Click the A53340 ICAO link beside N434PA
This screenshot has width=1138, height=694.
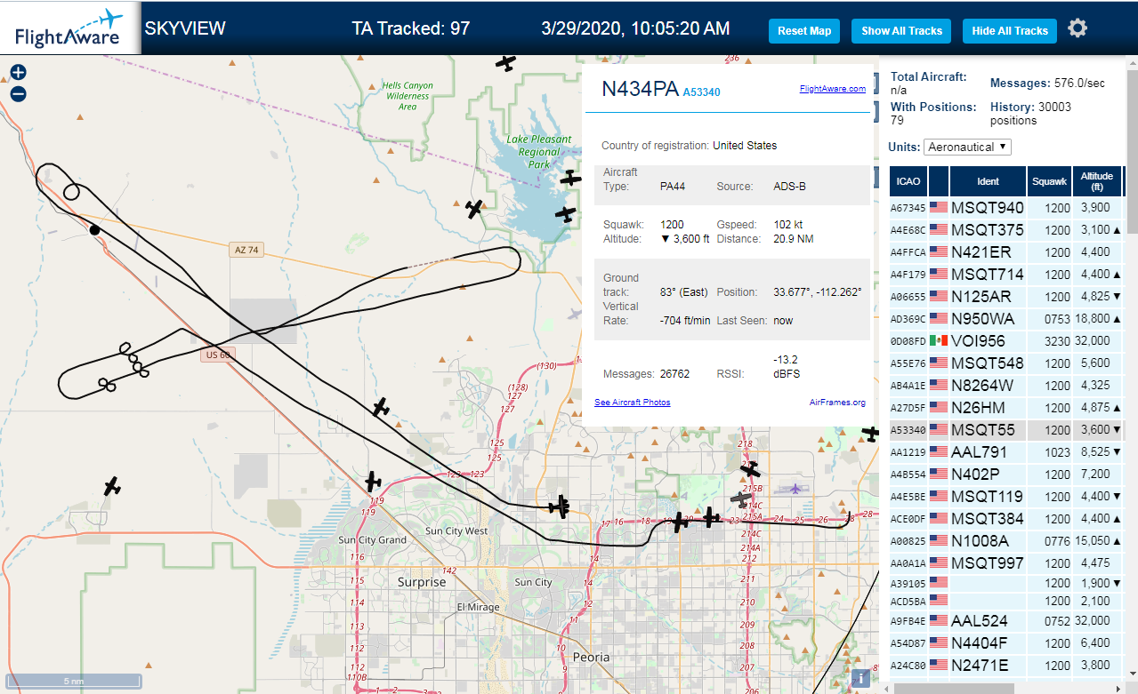(701, 92)
